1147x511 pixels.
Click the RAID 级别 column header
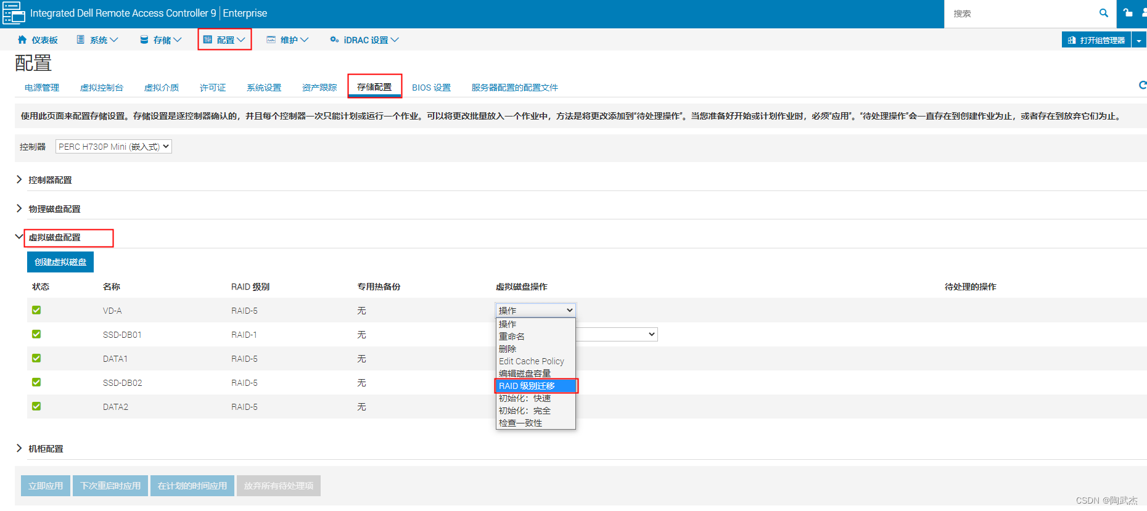coord(250,287)
